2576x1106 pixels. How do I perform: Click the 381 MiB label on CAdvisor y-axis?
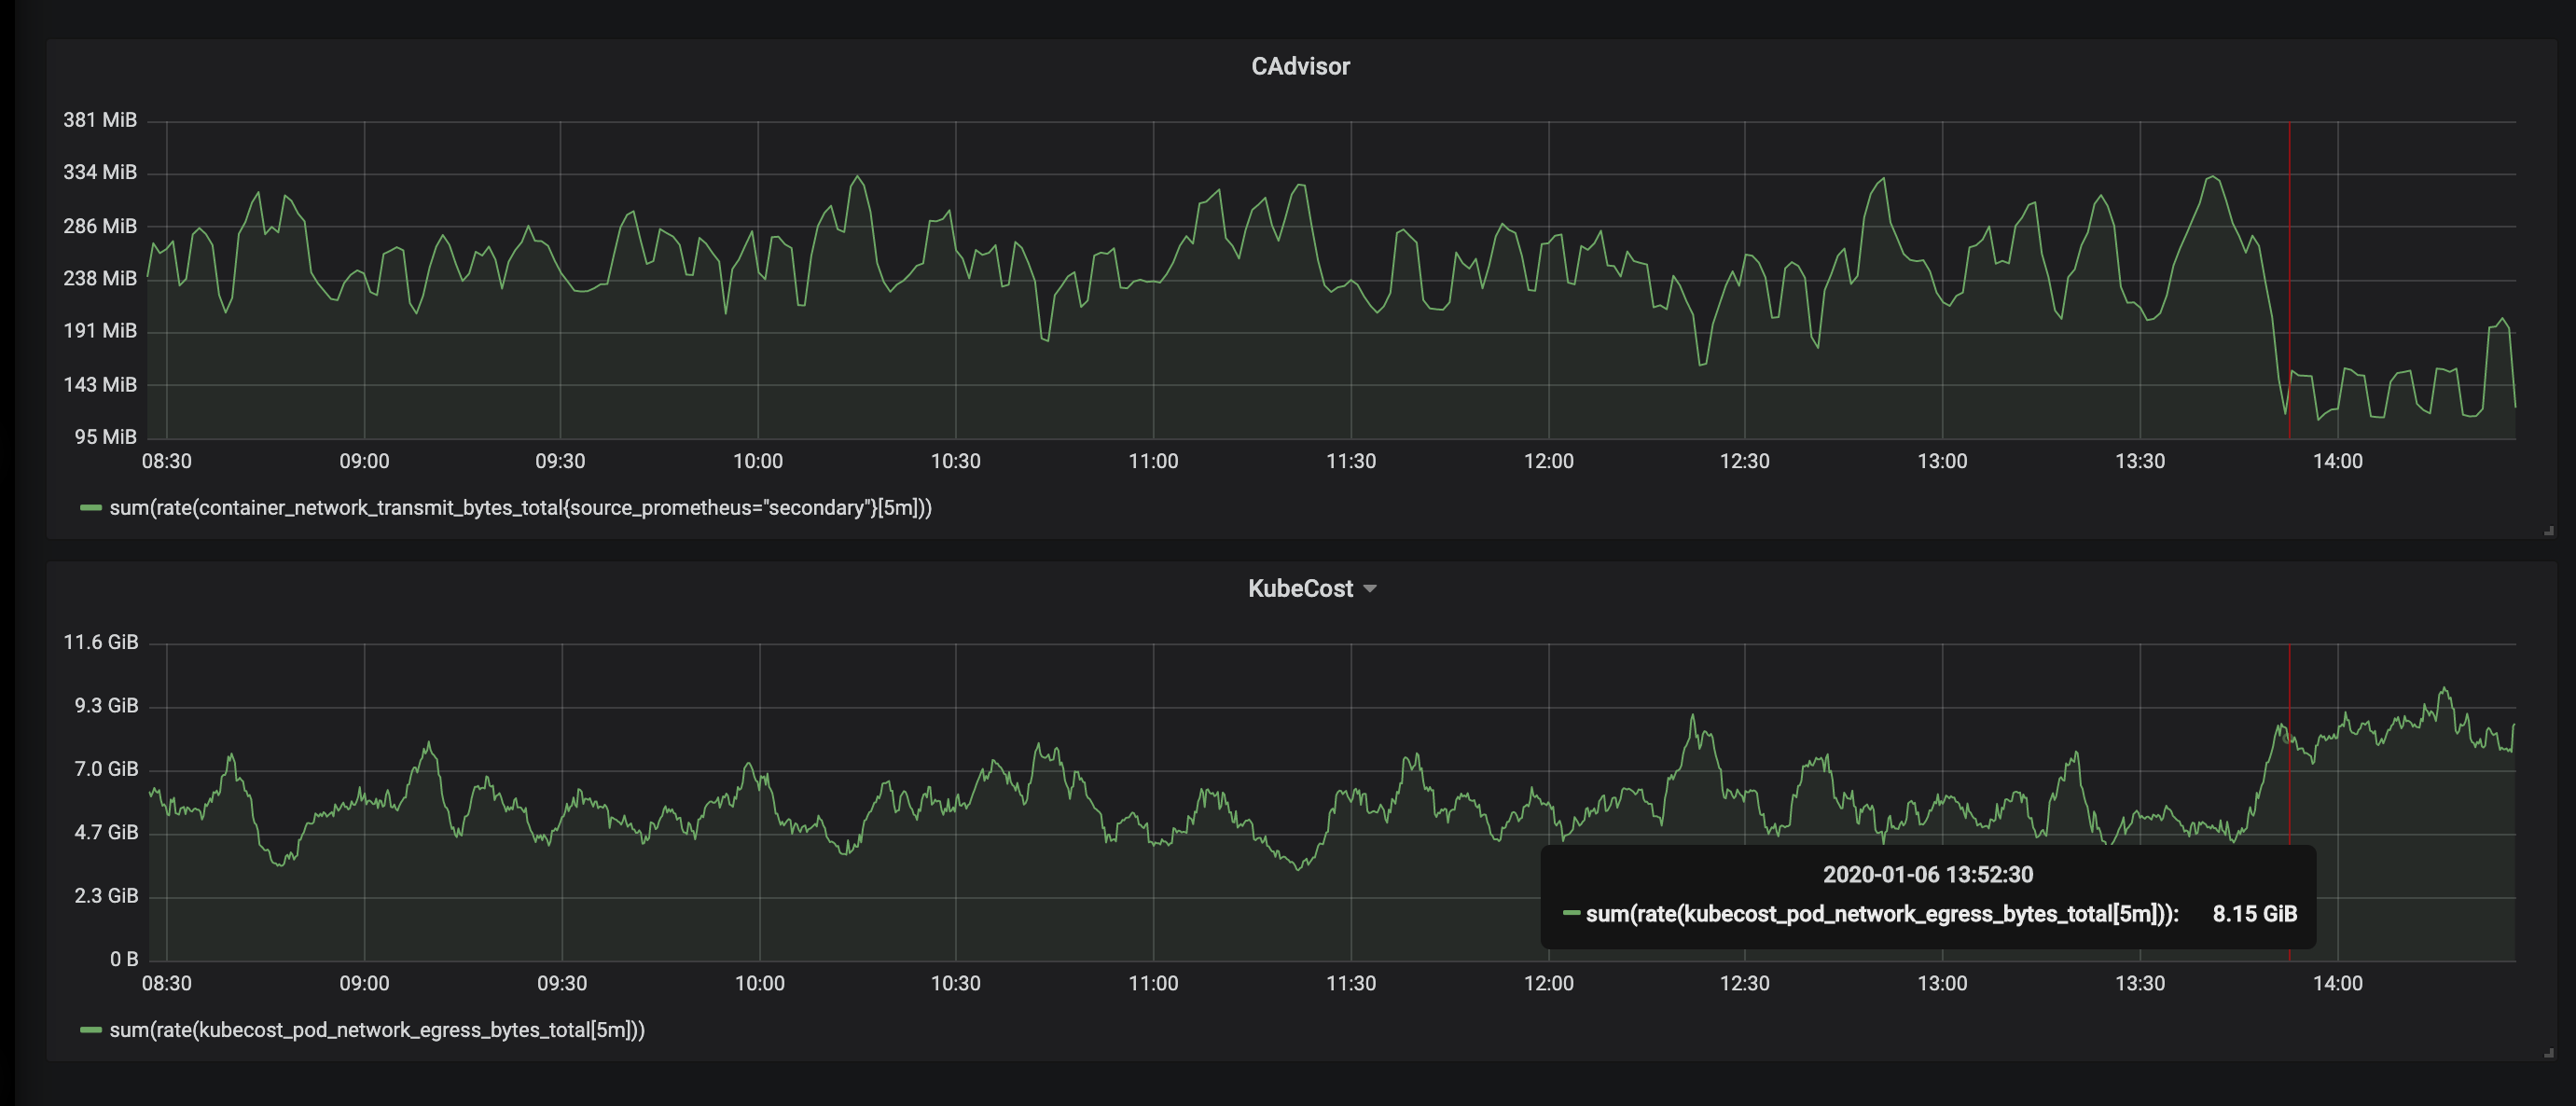101,119
